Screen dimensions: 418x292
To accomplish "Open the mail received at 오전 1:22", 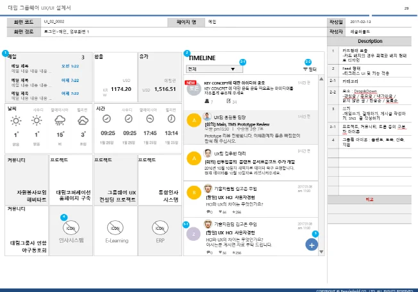I will [x=45, y=69].
